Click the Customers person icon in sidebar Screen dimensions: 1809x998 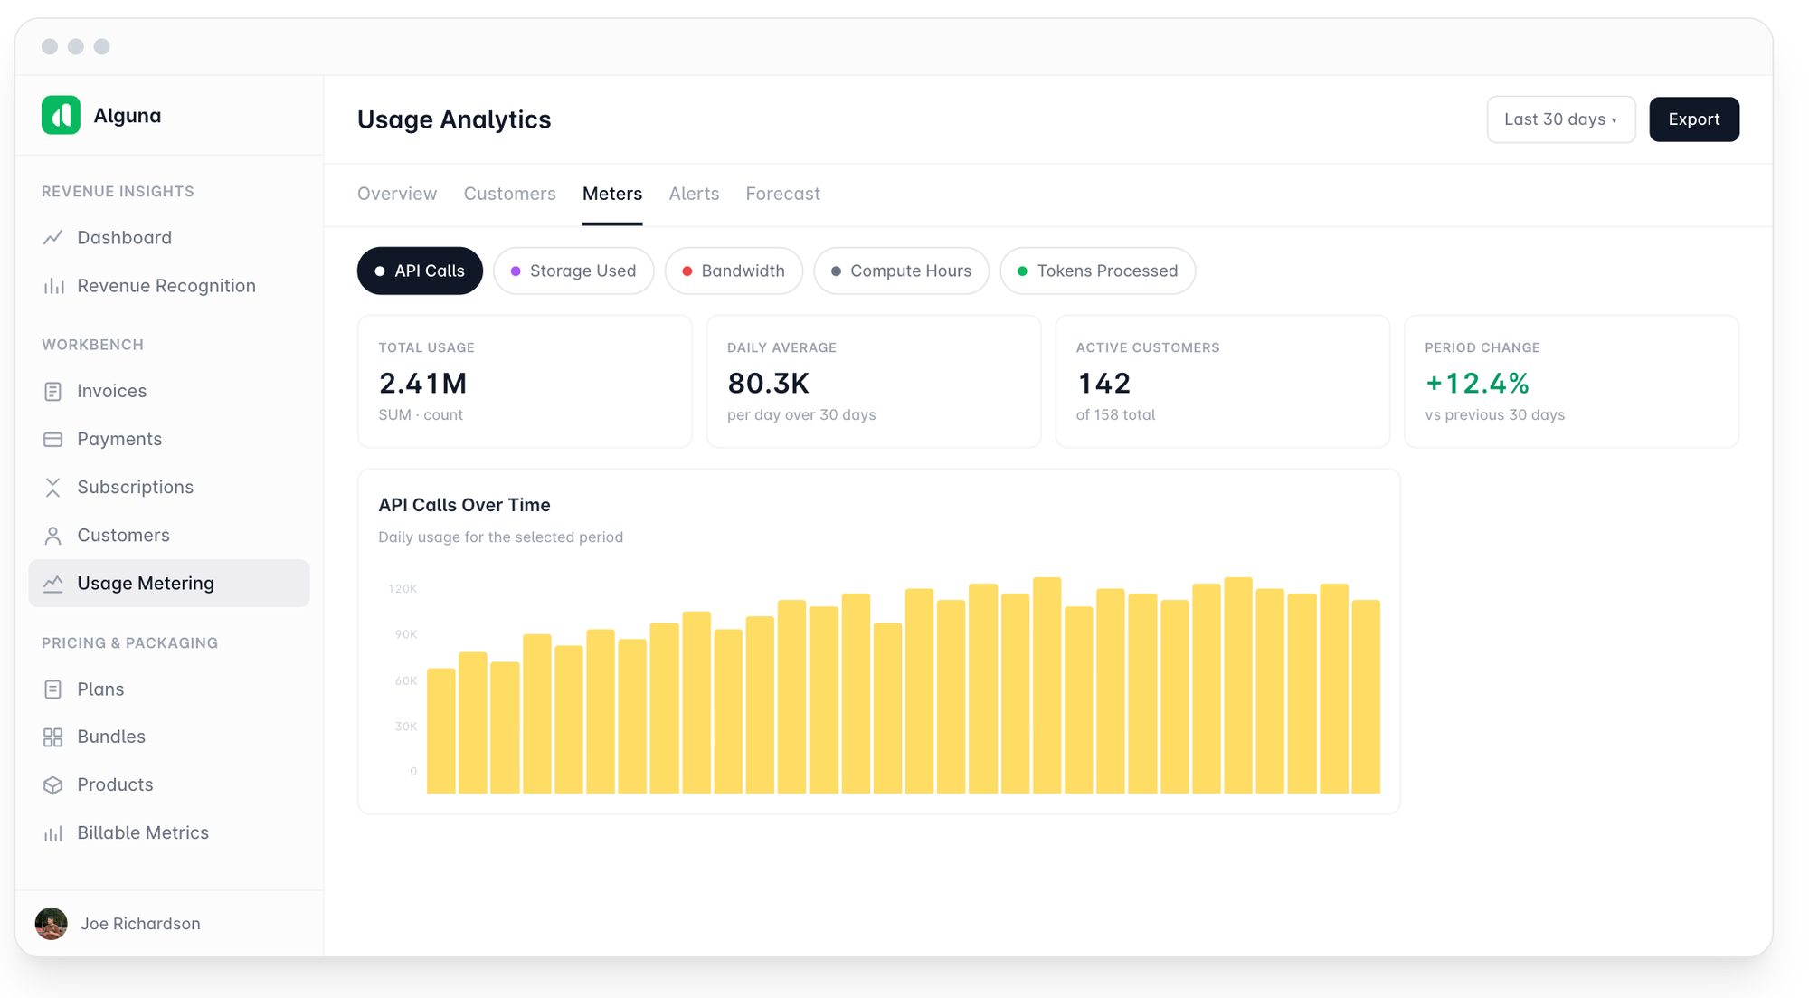tap(52, 536)
